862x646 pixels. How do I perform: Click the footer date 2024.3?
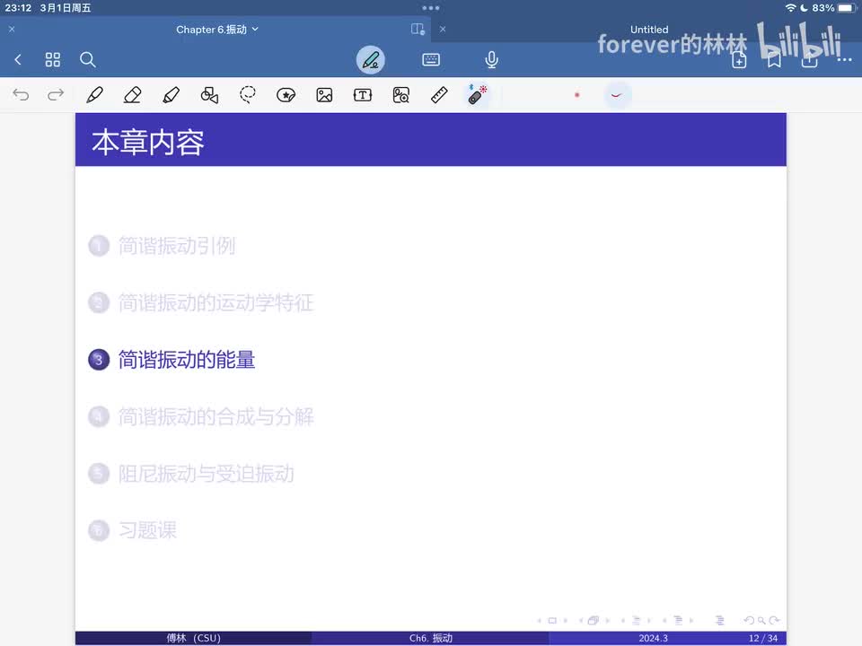point(653,638)
